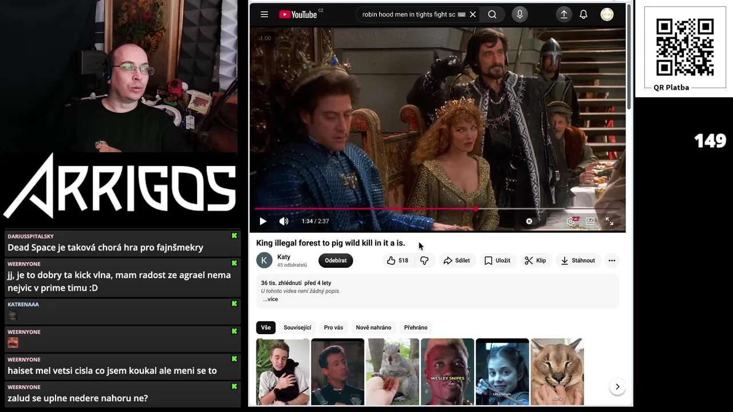
Task: Click the browser page vertical scrollbar
Action: 629,57
